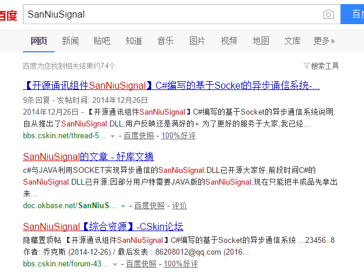Expand the 更多» menu
The image size is (364, 277).
pyautogui.click(x=324, y=41)
